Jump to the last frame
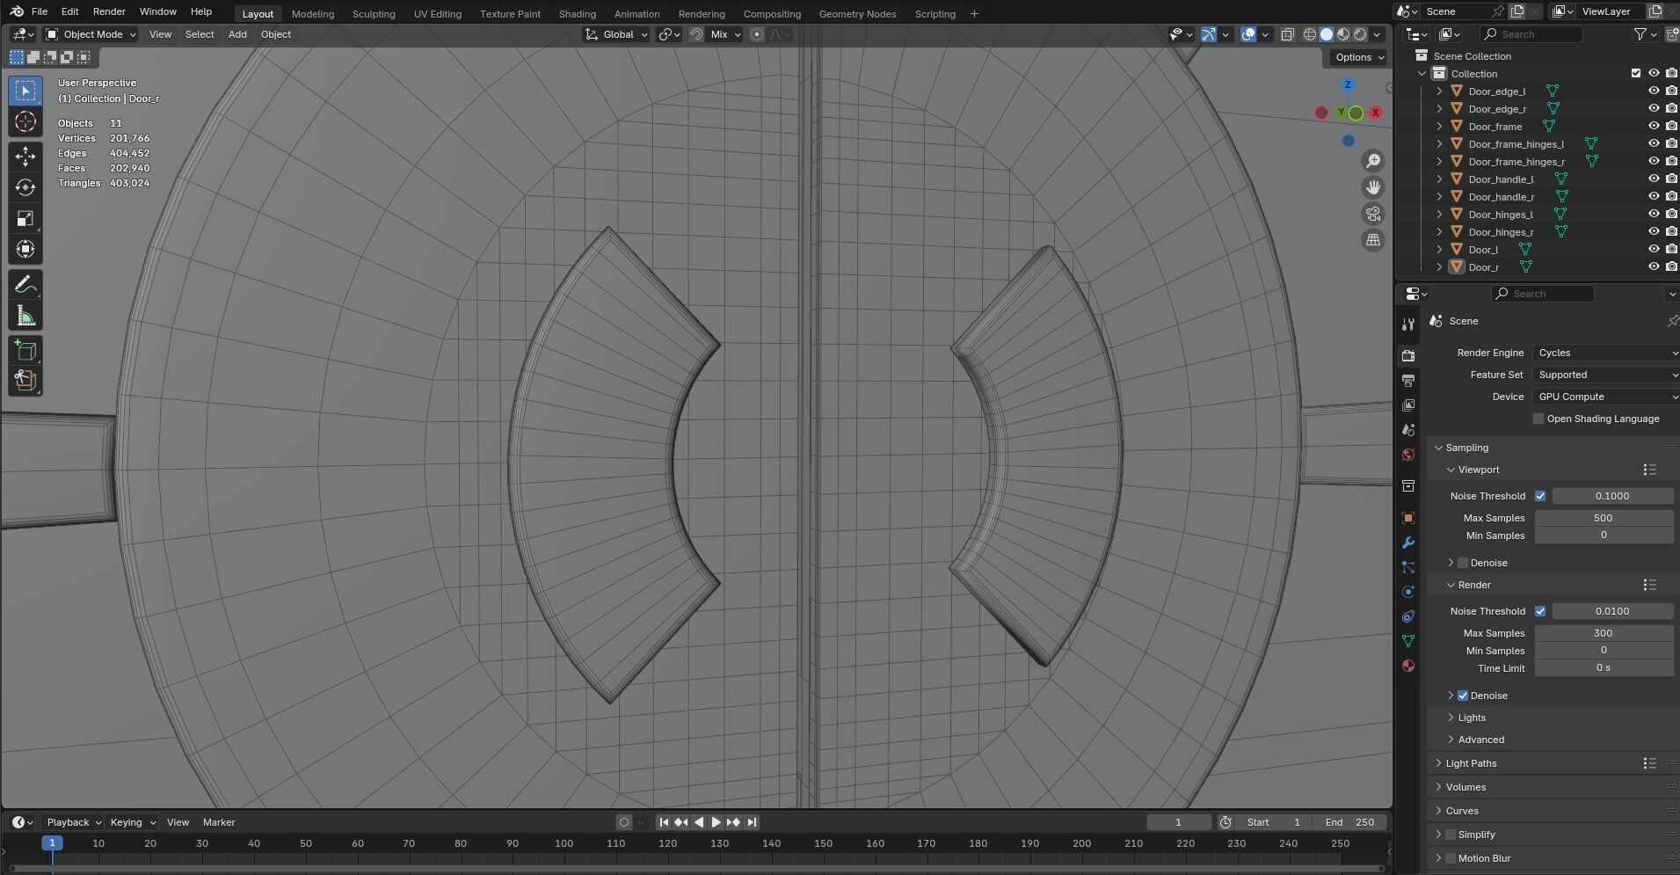 click(752, 822)
